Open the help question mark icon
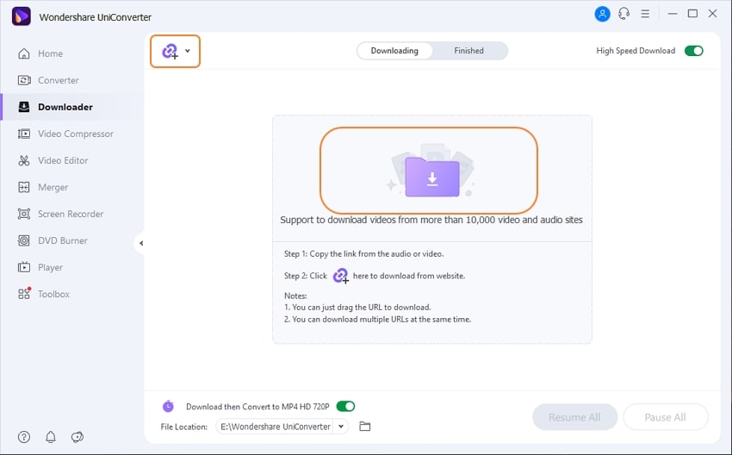Screen dimensions: 732x455 pos(24,437)
